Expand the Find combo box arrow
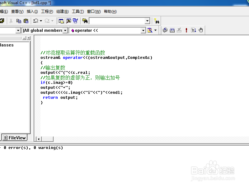The width and height of the screenshot is (249, 187). (x=147, y=21)
